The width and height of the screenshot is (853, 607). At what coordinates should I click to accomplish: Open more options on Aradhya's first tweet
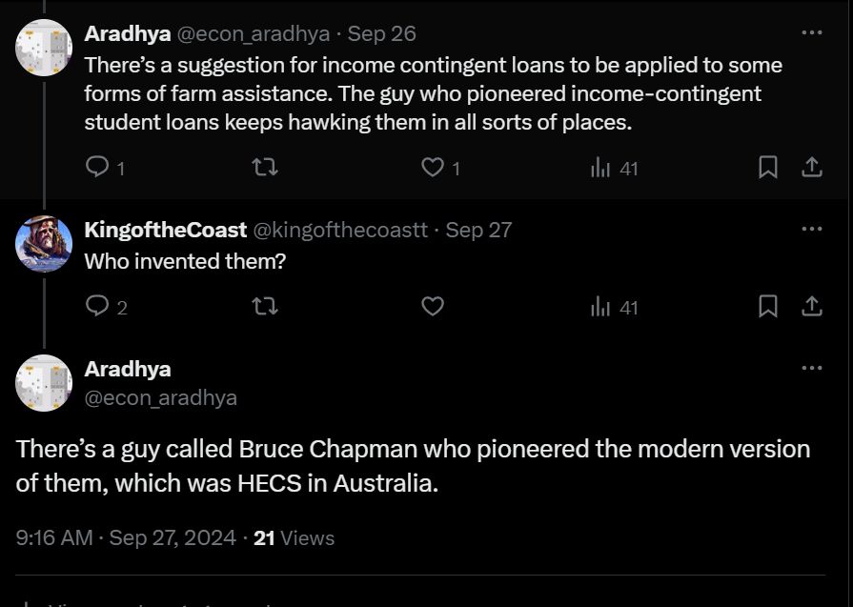coord(812,32)
